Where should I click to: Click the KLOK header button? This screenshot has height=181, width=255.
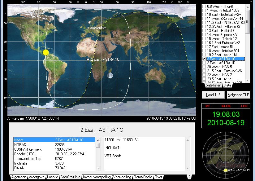click(226, 106)
